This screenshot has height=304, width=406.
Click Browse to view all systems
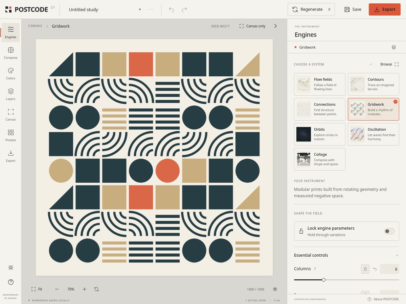point(389,64)
